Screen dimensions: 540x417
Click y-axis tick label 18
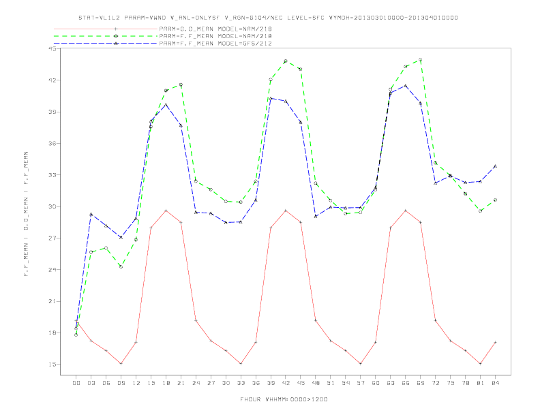[x=52, y=333]
